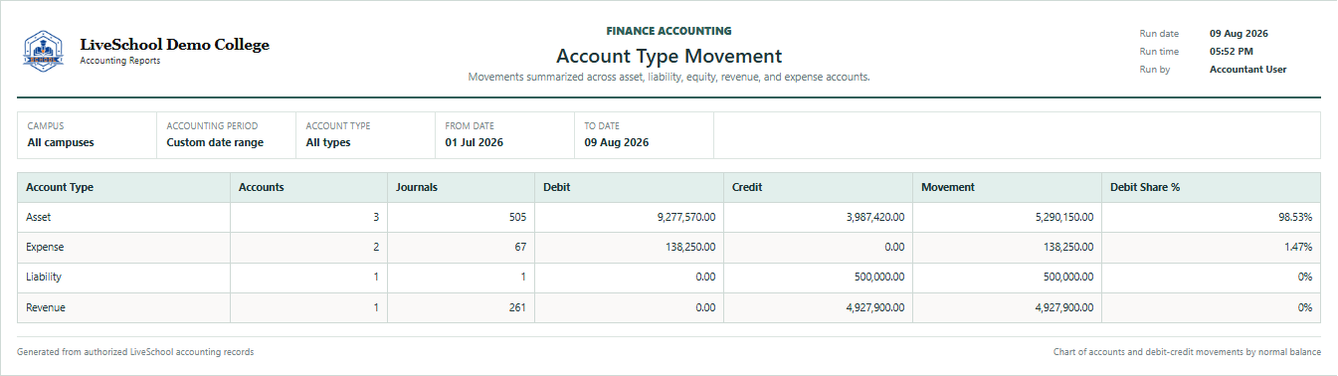Select the Accounting Reports subtitle
Viewport: 1338px width, 376px height.
(x=119, y=61)
